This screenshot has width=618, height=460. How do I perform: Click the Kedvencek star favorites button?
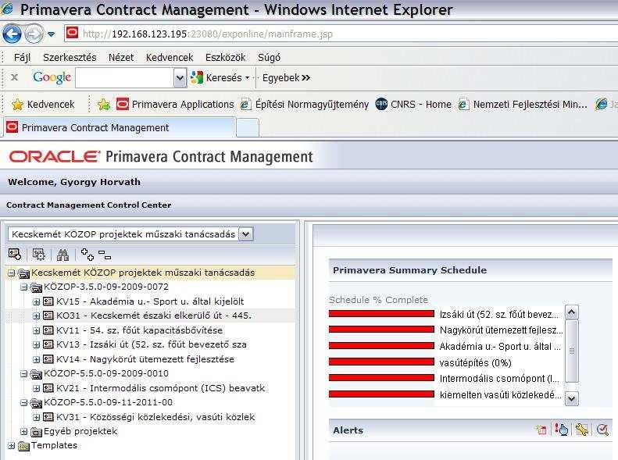(43, 105)
